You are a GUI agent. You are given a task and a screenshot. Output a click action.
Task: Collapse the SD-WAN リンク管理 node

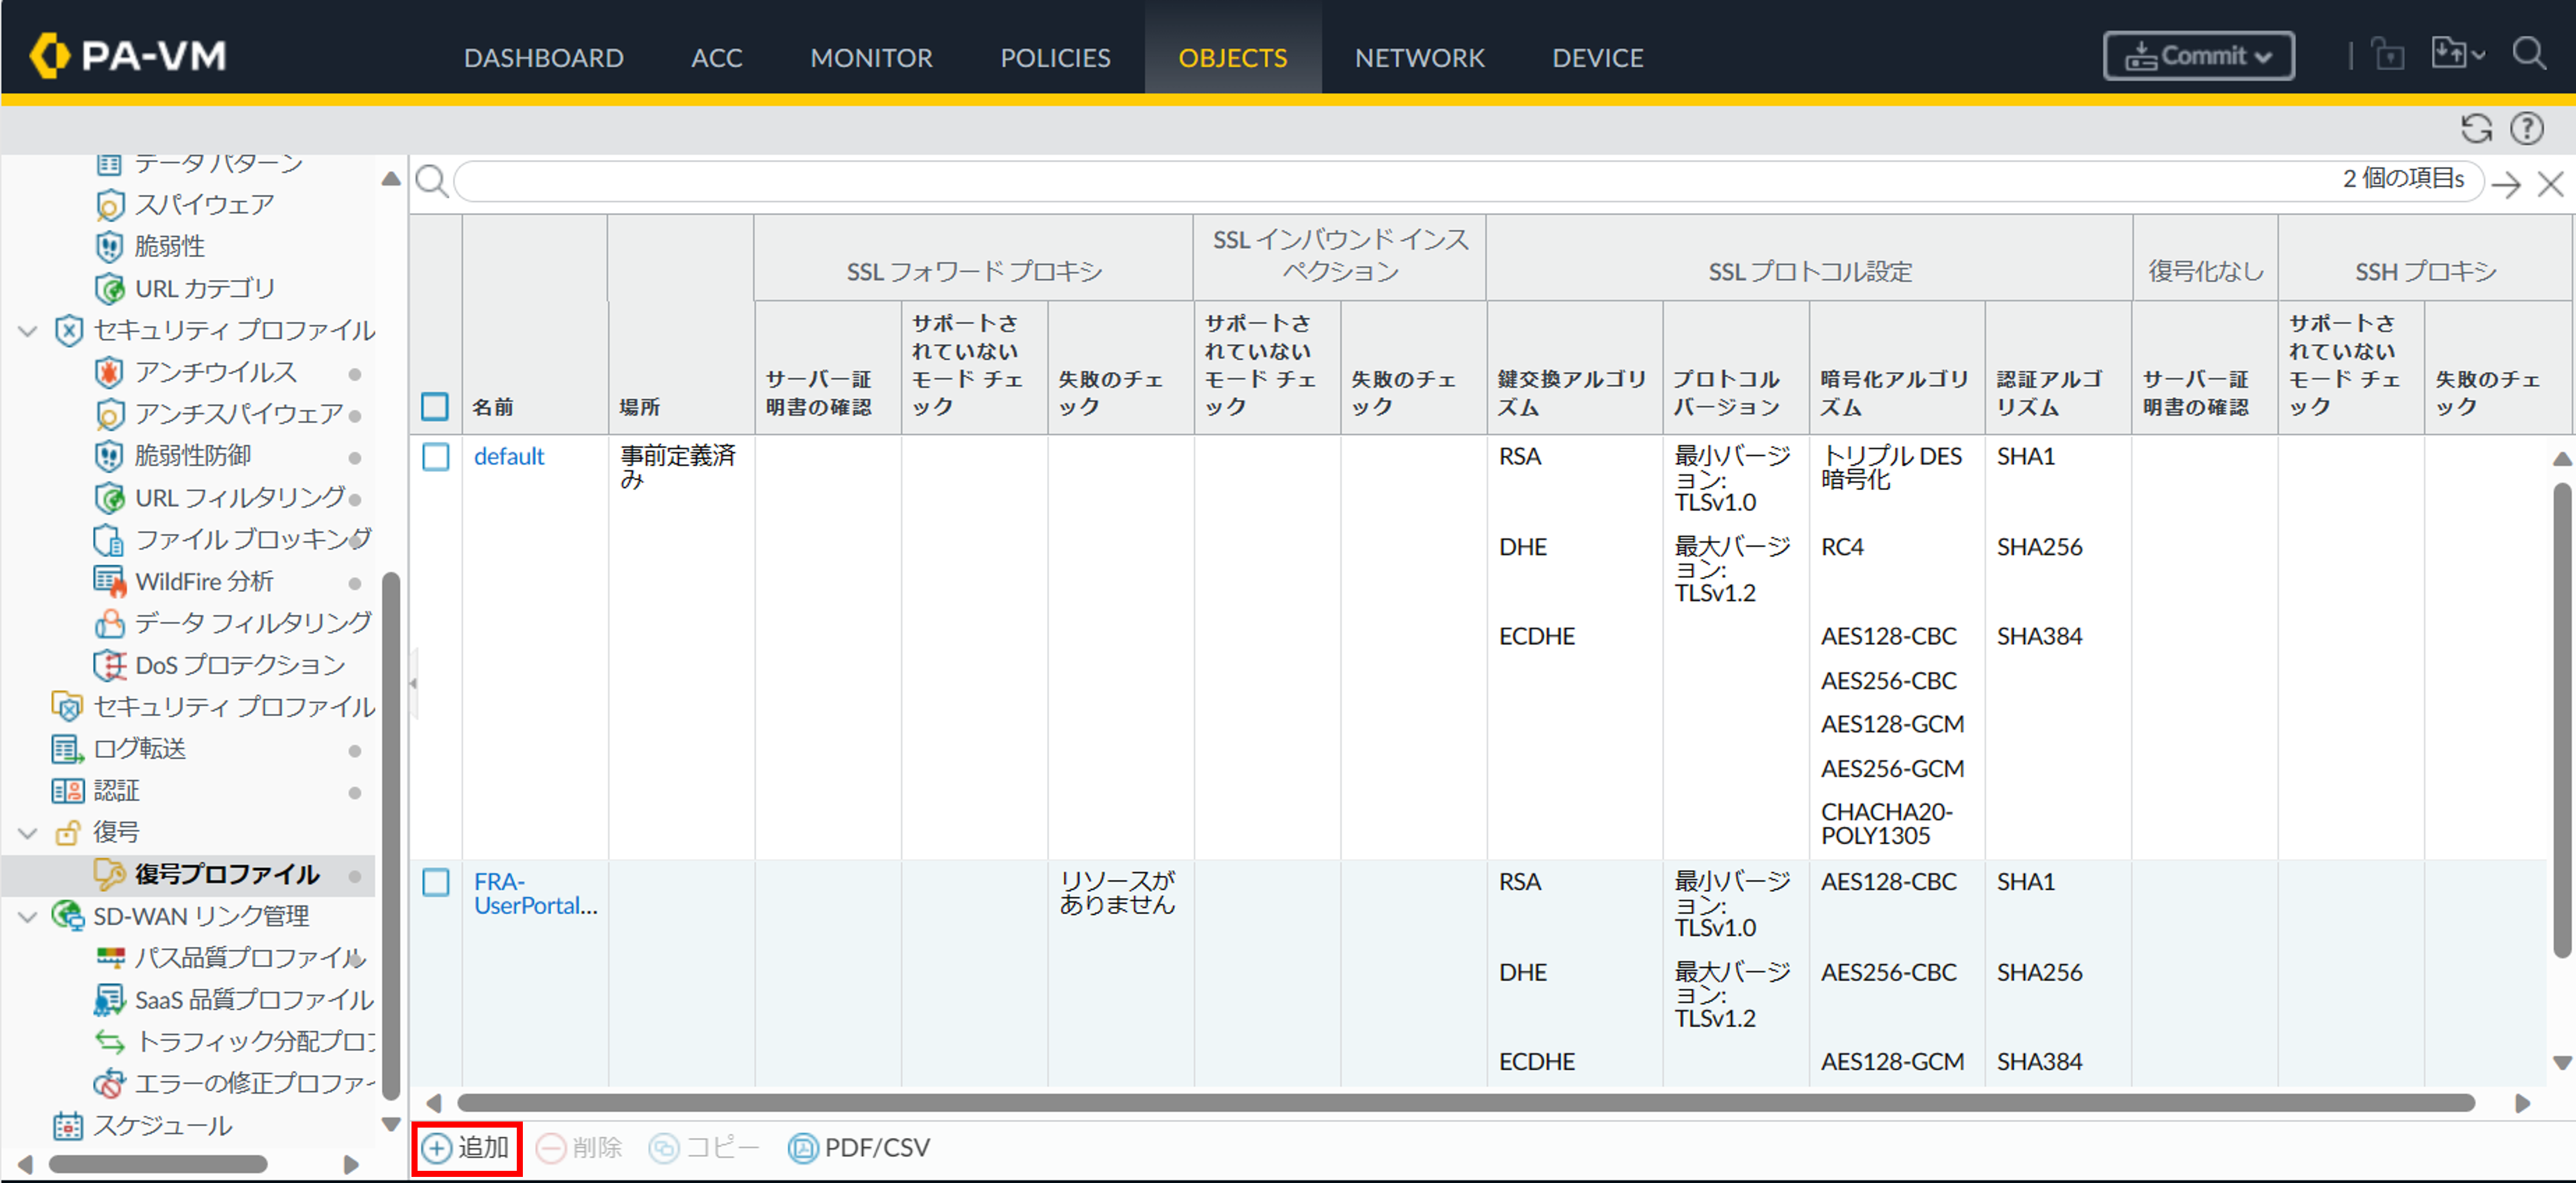tap(28, 916)
